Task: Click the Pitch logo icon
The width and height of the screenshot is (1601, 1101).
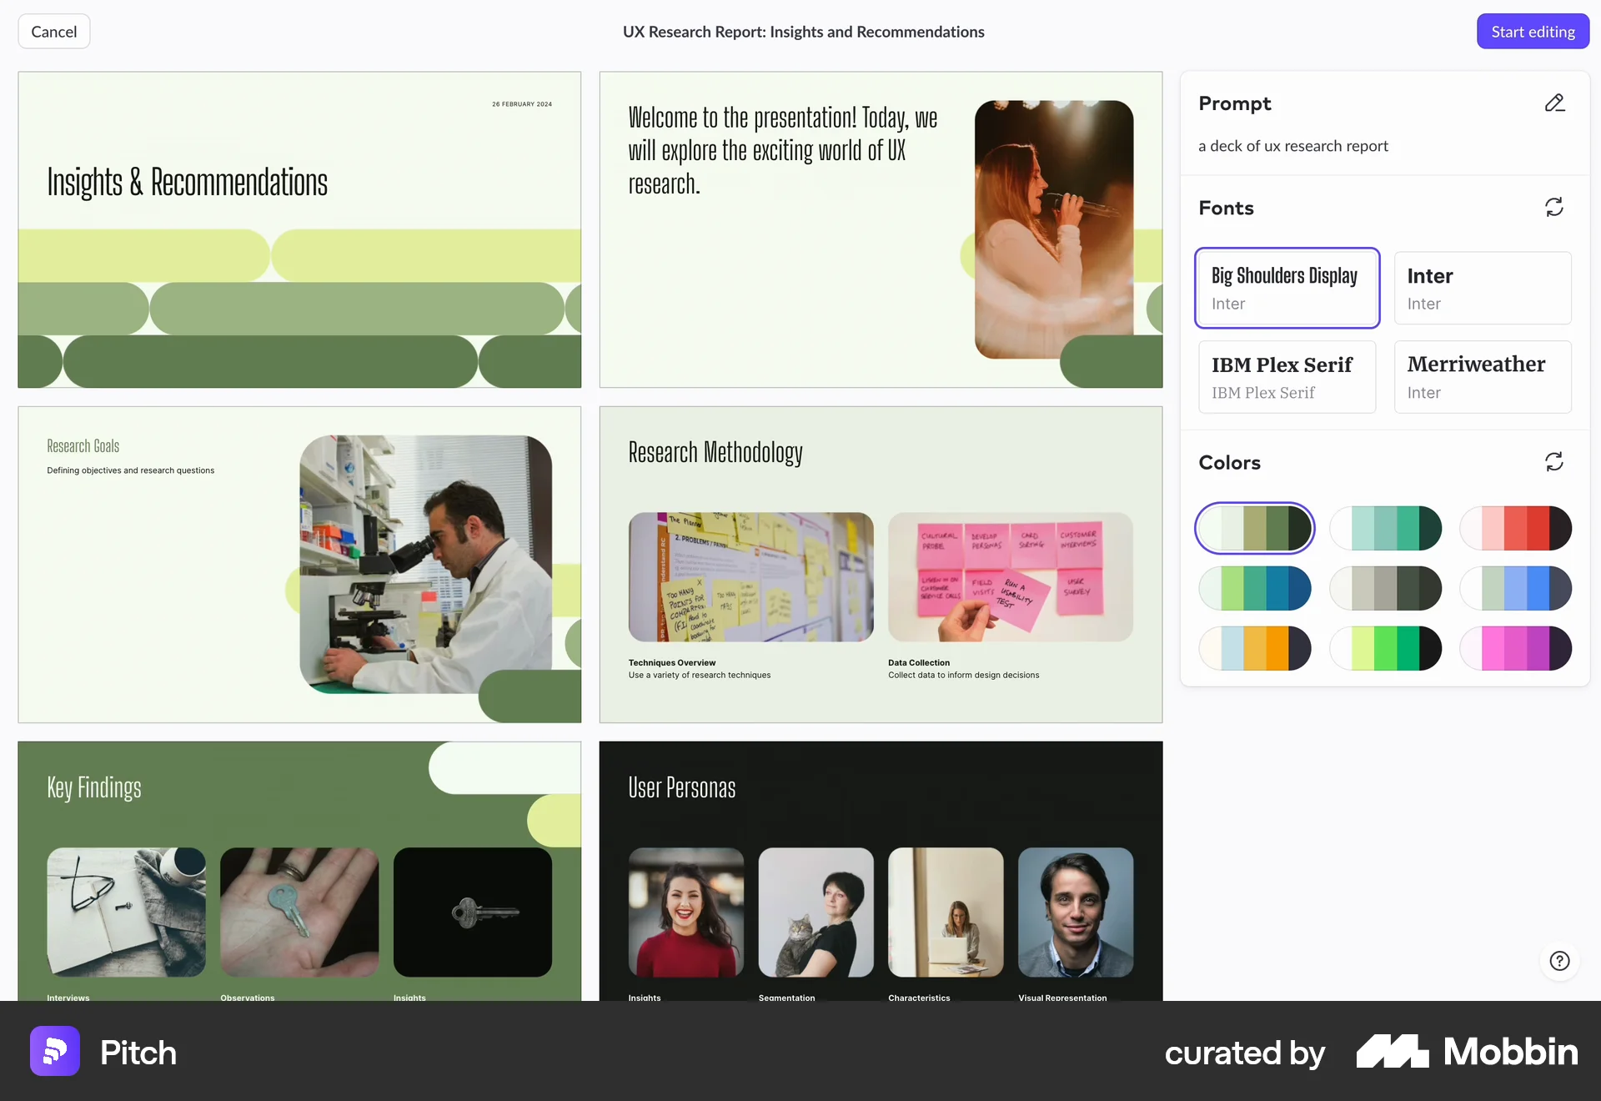Action: coord(53,1051)
